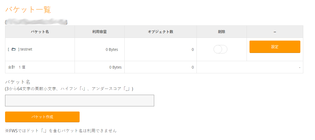
Task: Select the 0 Bytes cell in testnet row
Action: (112, 49)
